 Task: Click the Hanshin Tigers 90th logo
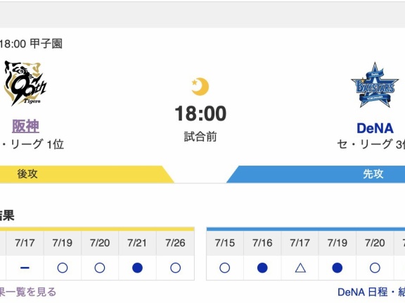(x=25, y=83)
